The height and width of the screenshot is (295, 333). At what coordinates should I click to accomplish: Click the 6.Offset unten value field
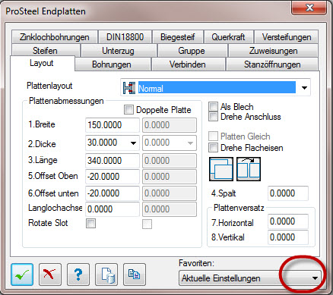113,193
